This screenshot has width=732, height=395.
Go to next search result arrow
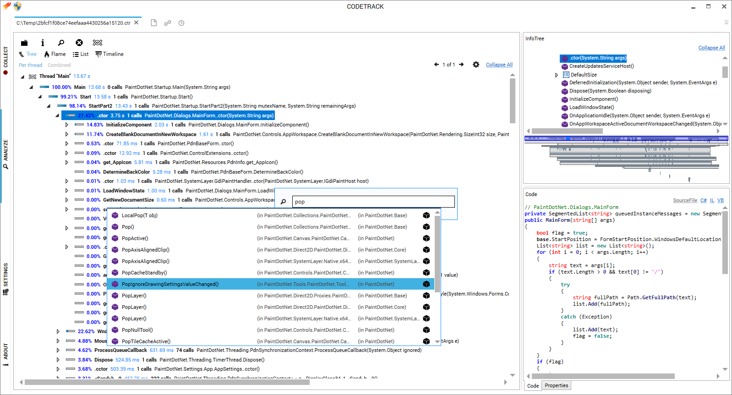pyautogui.click(x=461, y=65)
